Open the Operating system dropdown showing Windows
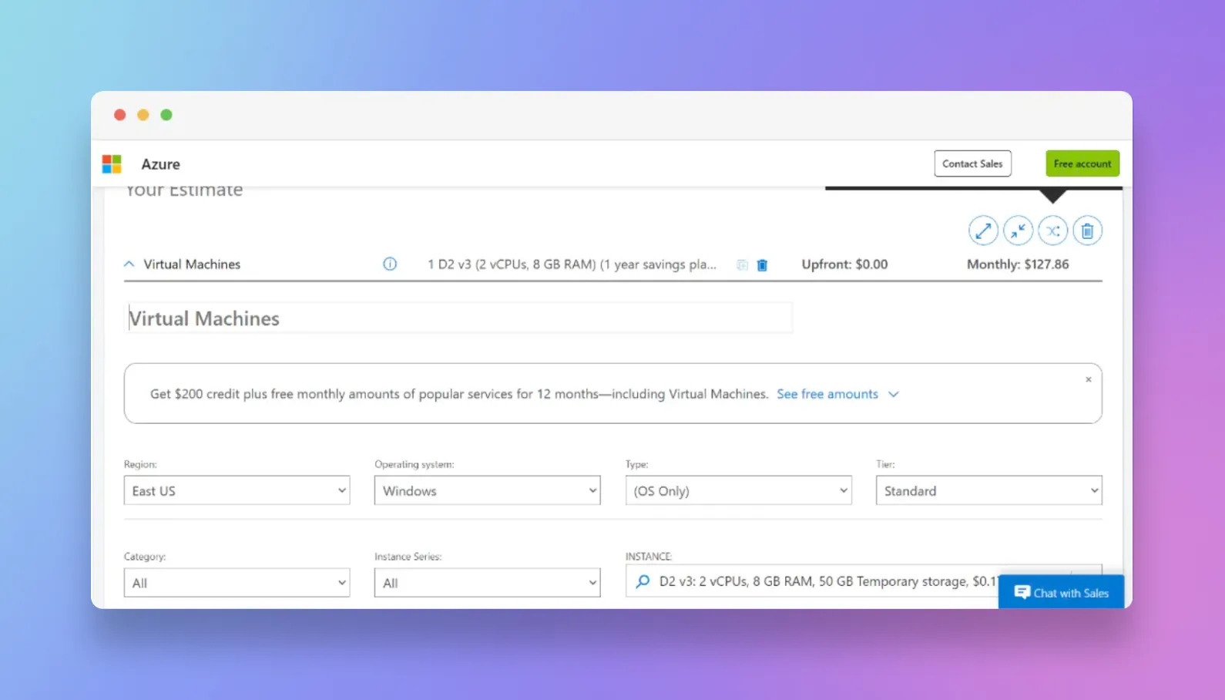Screen dimensions: 1225x700 (487, 490)
